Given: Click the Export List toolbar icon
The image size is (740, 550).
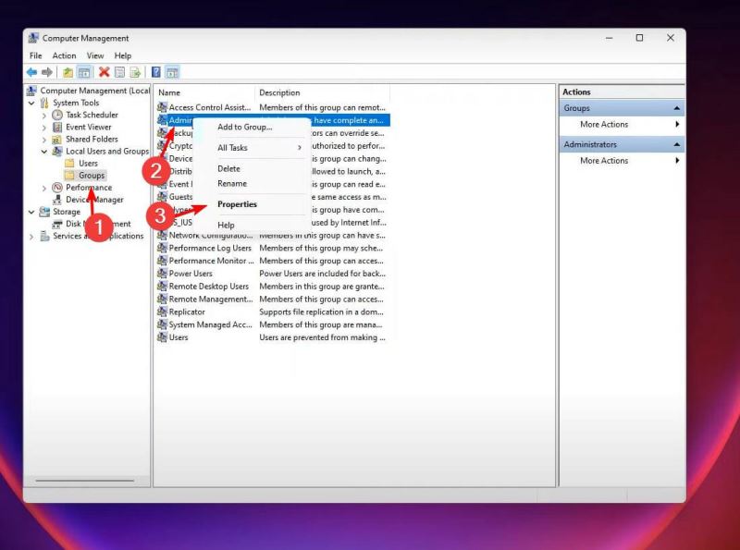Looking at the screenshot, I should (135, 71).
